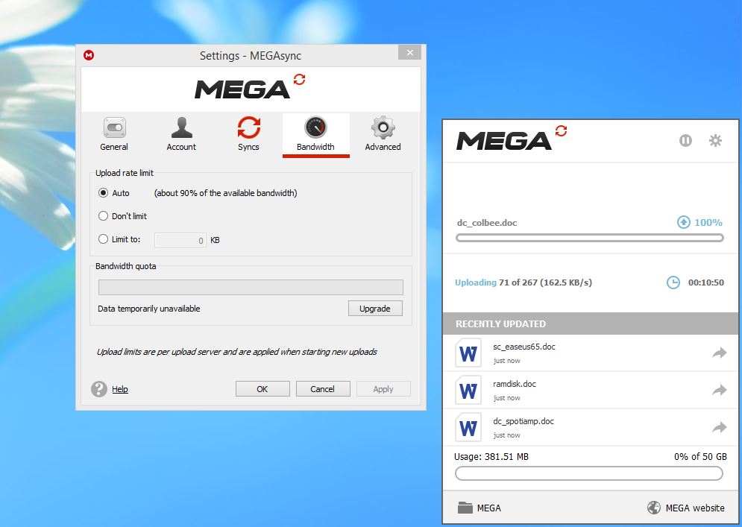Click the Usage: 381.51 MB text

491,457
